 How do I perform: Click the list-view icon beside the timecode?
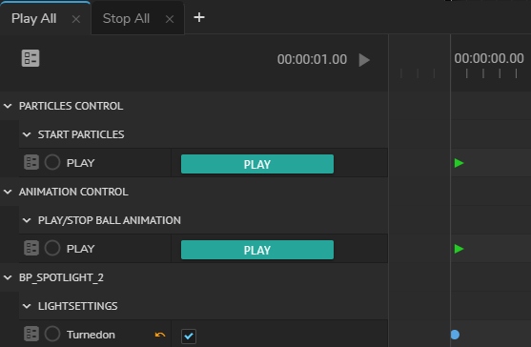[x=31, y=58]
